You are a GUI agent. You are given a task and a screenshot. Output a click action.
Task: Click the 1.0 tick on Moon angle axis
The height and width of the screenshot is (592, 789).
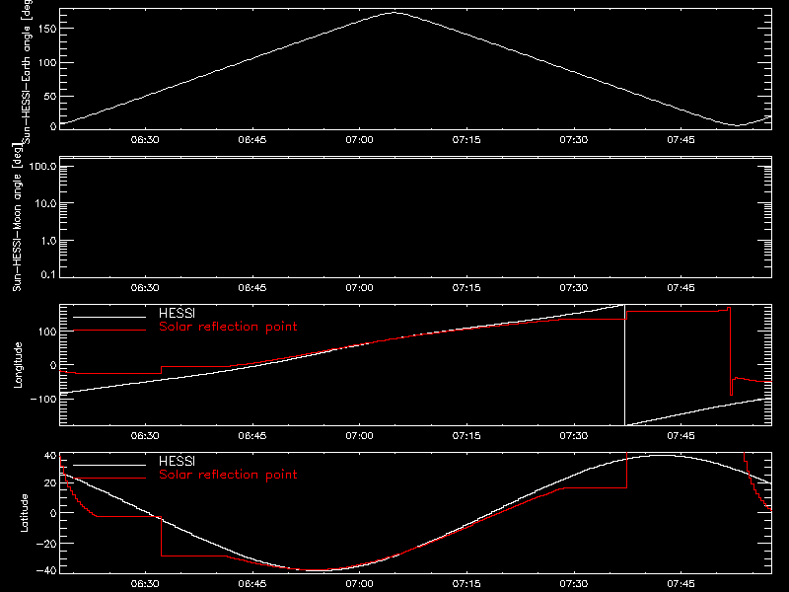coord(48,241)
